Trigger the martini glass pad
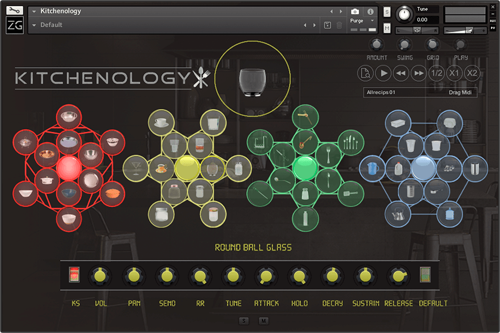500x333 pixels. tap(136, 168)
